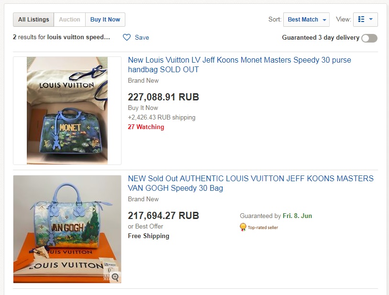The width and height of the screenshot is (389, 295).
Task: Click the Top-rated seller label
Action: tap(263, 228)
